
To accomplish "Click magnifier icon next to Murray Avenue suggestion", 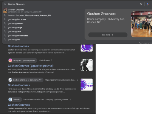I will 5,15.
